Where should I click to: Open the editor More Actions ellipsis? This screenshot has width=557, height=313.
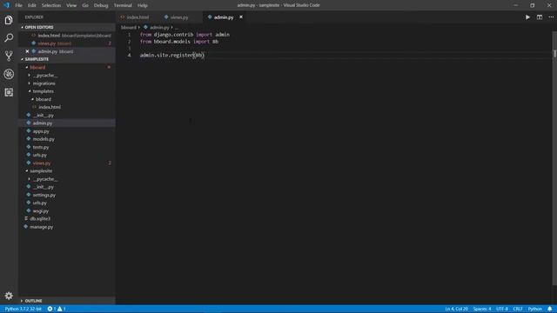tap(551, 17)
